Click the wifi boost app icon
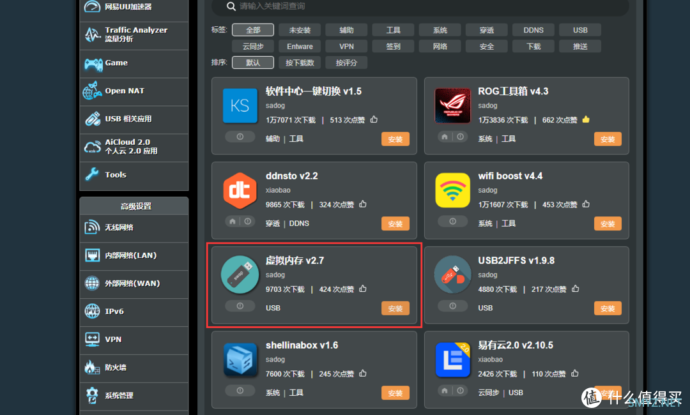 pos(452,190)
